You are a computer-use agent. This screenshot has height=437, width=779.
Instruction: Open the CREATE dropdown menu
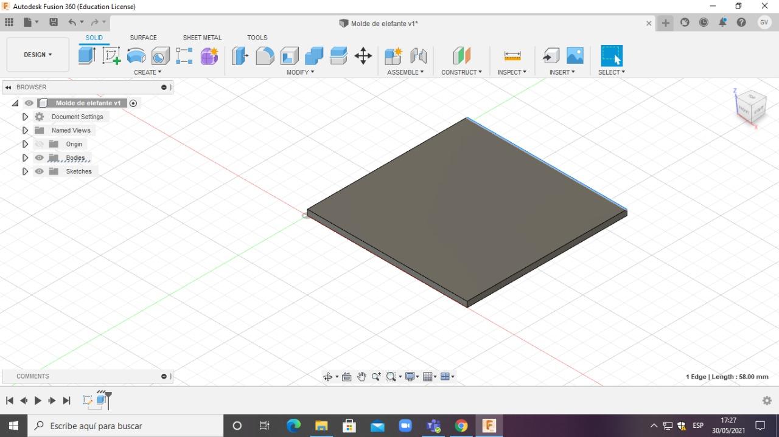coord(148,72)
